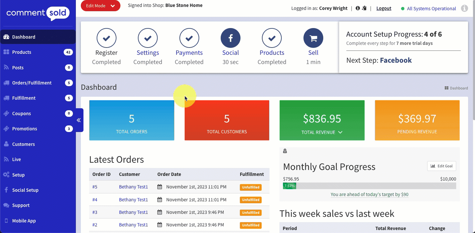Click the Logout link
Image resolution: width=475 pixels, height=233 pixels.
(384, 9)
